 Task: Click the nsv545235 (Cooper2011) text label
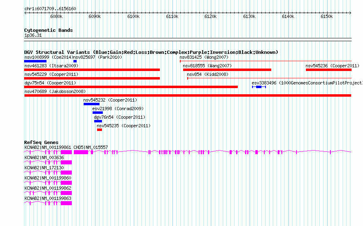coord(124,126)
